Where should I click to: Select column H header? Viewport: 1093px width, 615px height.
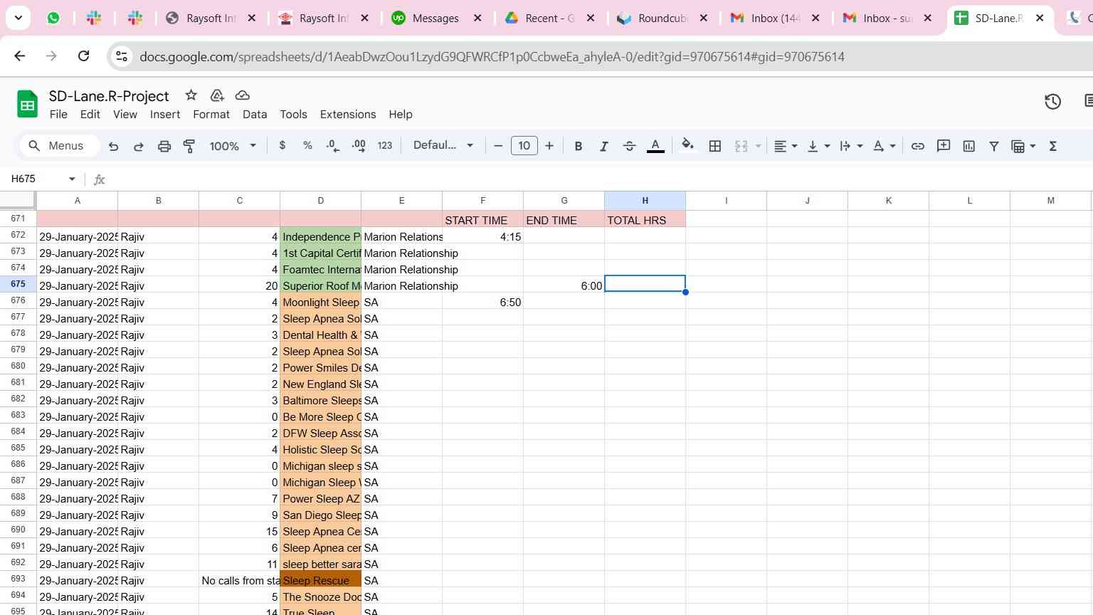click(x=645, y=201)
